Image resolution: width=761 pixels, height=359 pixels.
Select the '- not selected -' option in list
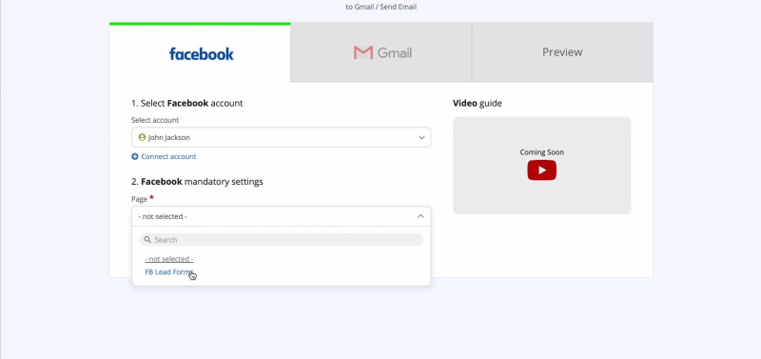(x=169, y=259)
